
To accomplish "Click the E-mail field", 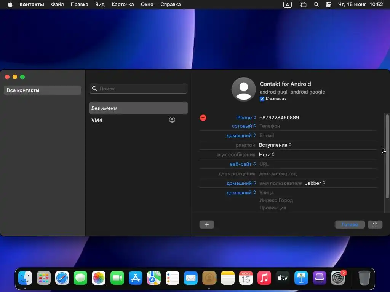I will pos(266,136).
